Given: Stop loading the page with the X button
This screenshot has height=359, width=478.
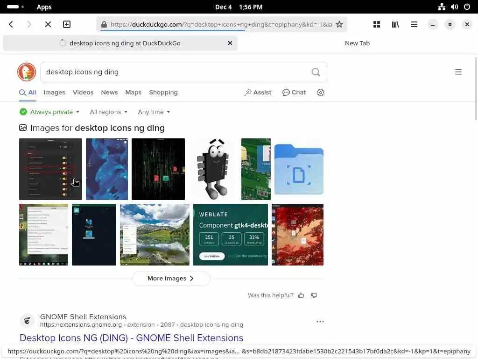Looking at the screenshot, I should (48, 24).
